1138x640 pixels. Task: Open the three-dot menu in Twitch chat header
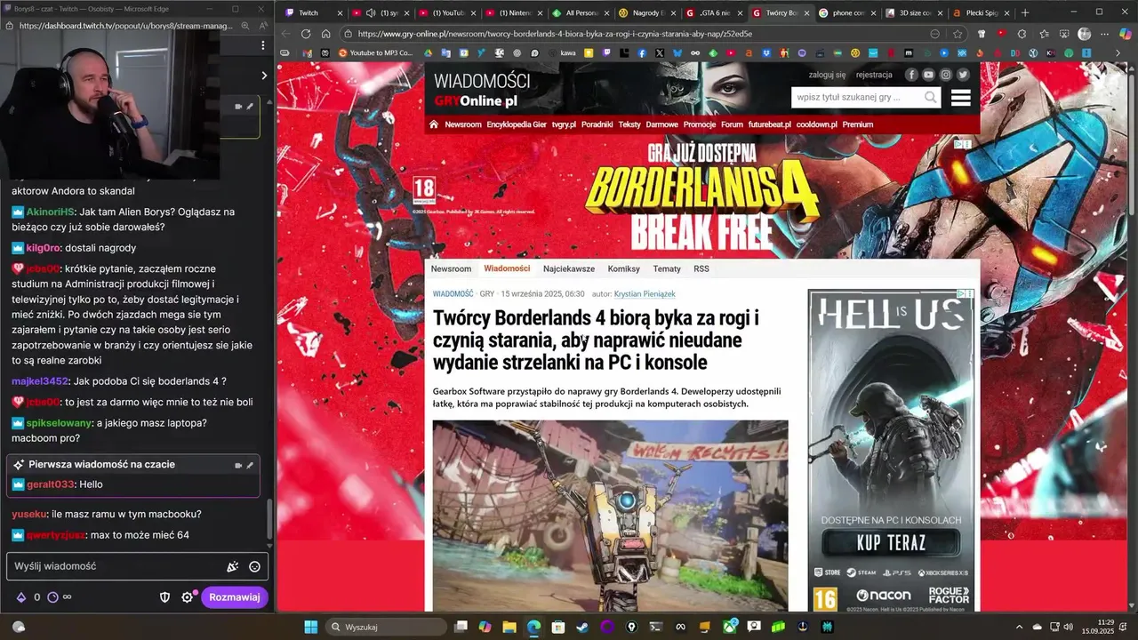pyautogui.click(x=262, y=44)
